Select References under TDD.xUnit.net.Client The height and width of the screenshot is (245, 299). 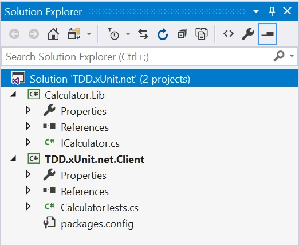point(85,192)
